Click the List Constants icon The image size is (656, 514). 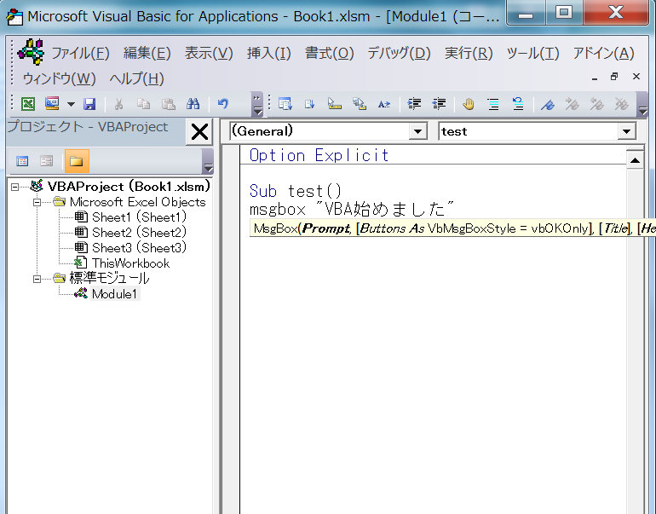[309, 104]
